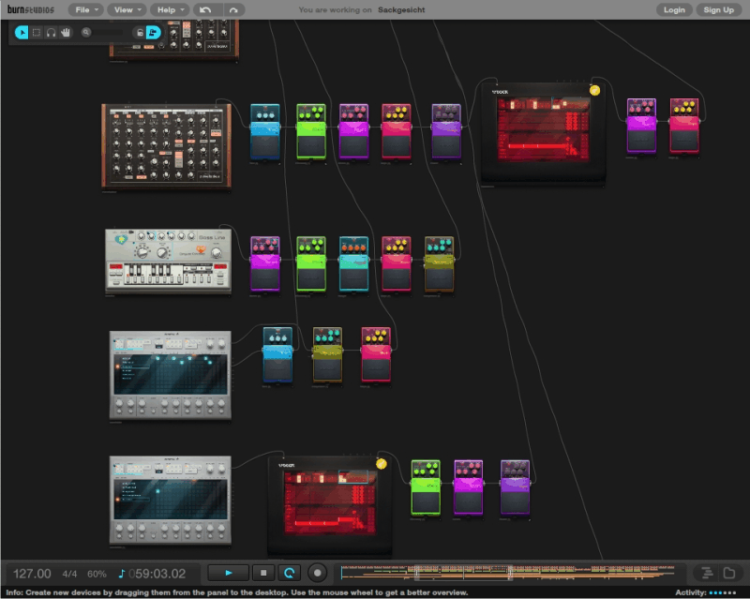
Task: Select the hand pan tool
Action: pyautogui.click(x=67, y=33)
